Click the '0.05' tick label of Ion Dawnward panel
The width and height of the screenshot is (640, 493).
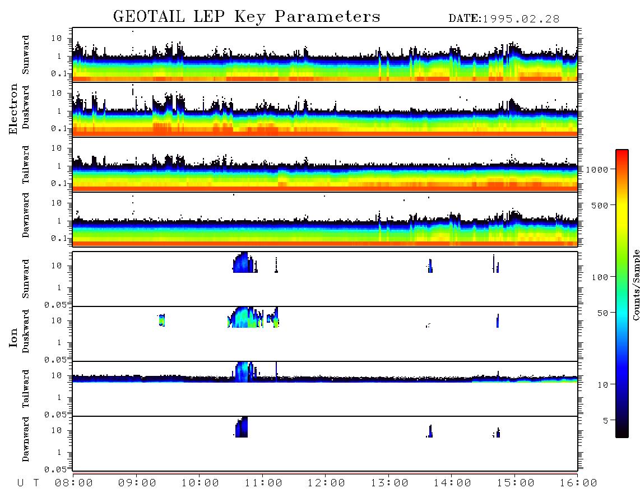point(55,469)
